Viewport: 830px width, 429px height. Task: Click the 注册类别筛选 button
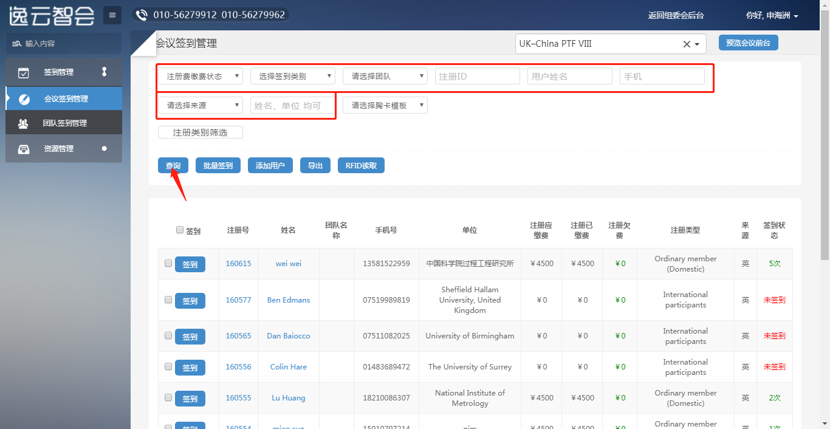coord(201,132)
